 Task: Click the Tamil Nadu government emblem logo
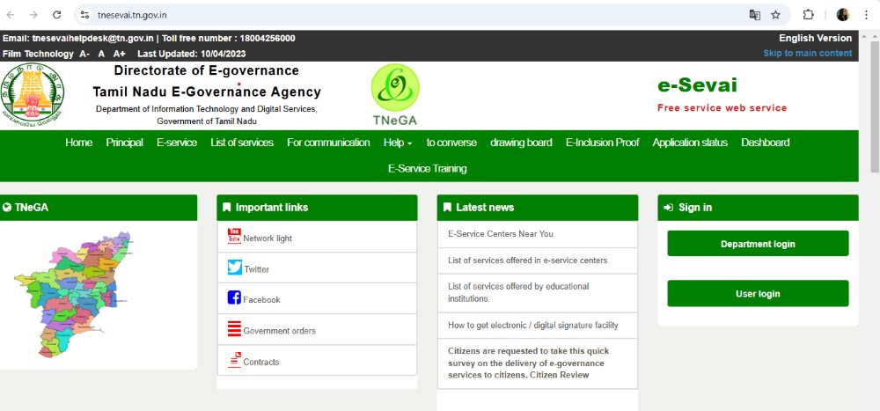tap(32, 93)
